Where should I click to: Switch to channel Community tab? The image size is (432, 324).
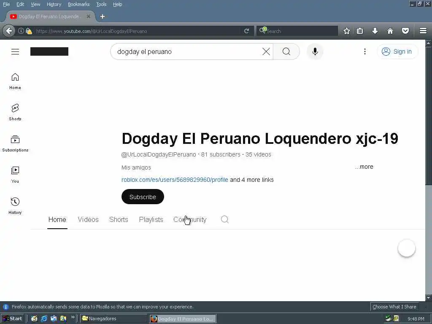click(x=190, y=219)
